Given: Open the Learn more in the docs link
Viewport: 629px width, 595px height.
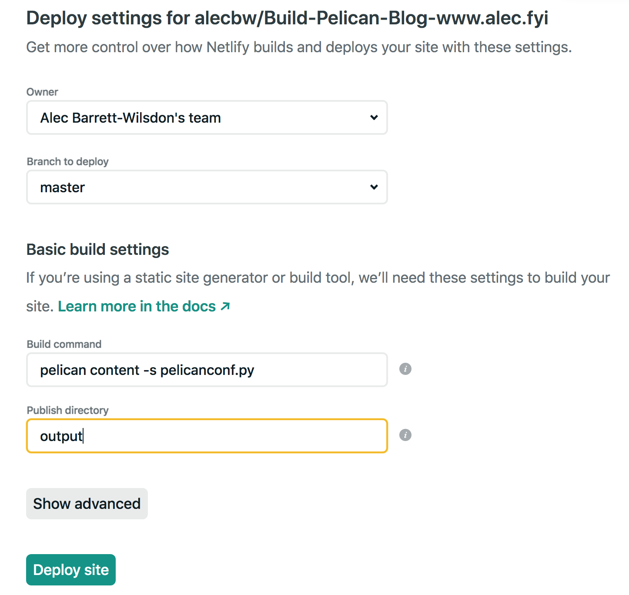Looking at the screenshot, I should (x=137, y=307).
